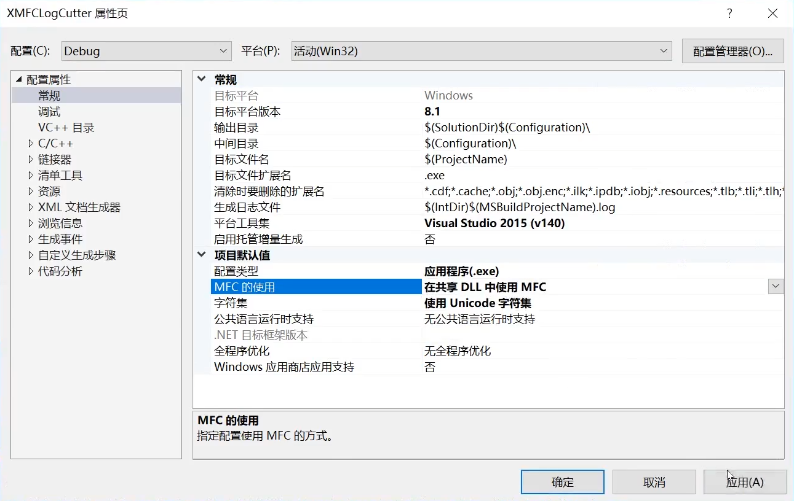Viewport: 794px width, 501px height.
Task: Click the *.cdf;*.cache;*.obj extensions value
Action: [604, 192]
